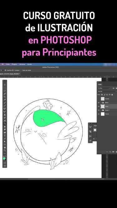Hide the selected highlighted layer

click(99, 106)
